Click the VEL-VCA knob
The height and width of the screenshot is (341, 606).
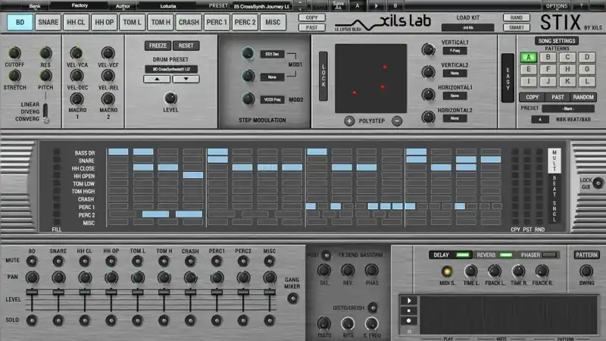tap(77, 53)
